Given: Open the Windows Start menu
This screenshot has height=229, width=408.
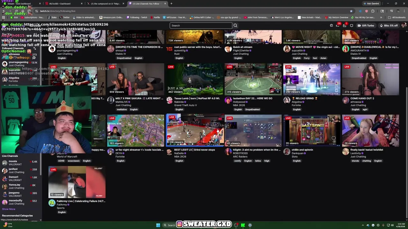Looking at the screenshot, I should [158, 225].
